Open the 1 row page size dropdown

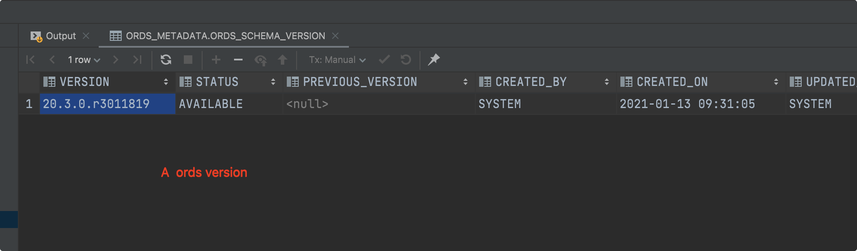pos(84,60)
